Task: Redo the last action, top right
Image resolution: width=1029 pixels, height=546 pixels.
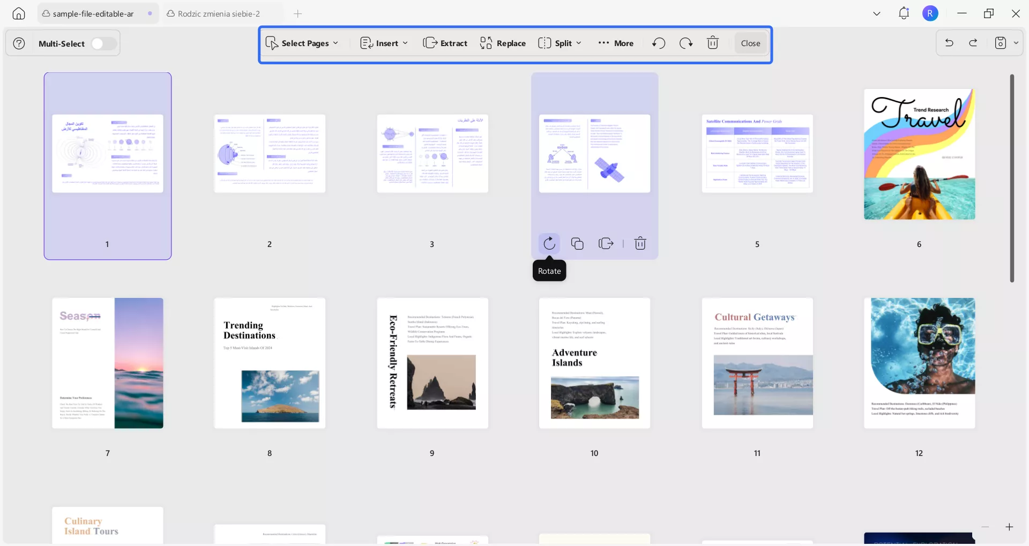Action: (x=973, y=43)
